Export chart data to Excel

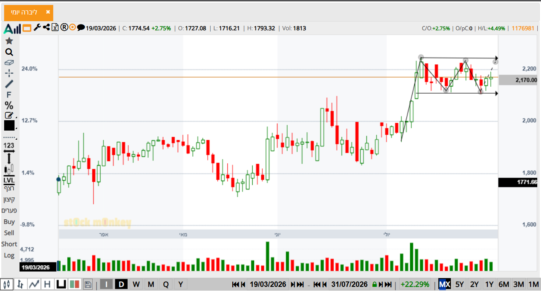point(55,28)
